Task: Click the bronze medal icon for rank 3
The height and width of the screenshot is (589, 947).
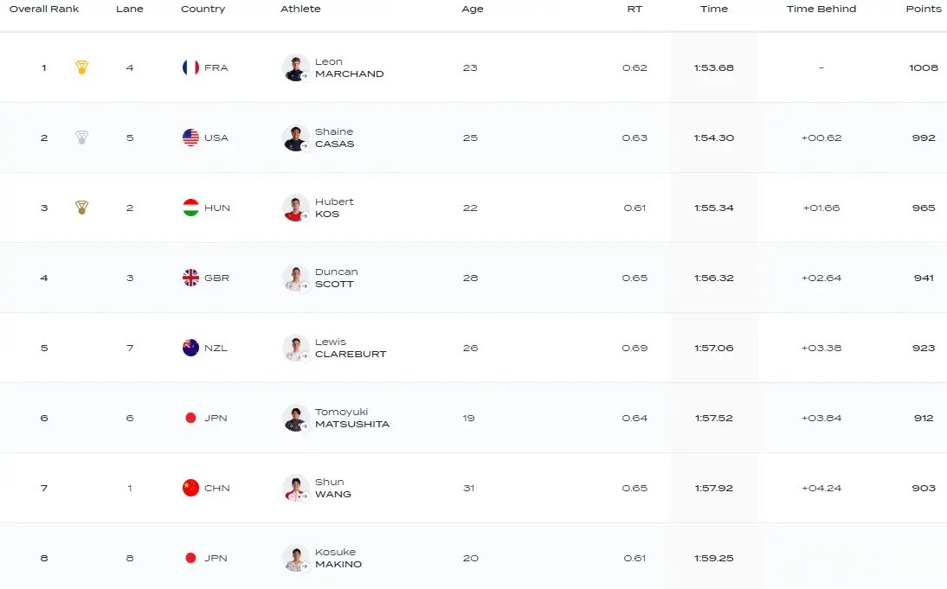Action: [x=81, y=208]
